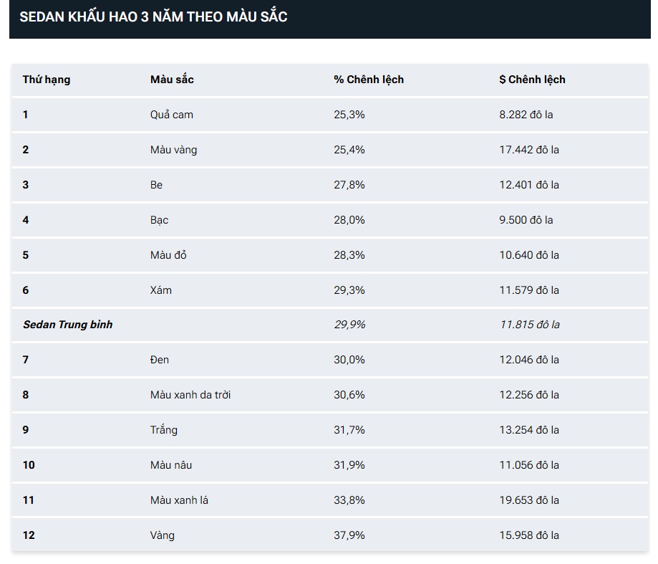Click the 'Xám' color entry
This screenshot has width=658, height=564.
click(160, 290)
